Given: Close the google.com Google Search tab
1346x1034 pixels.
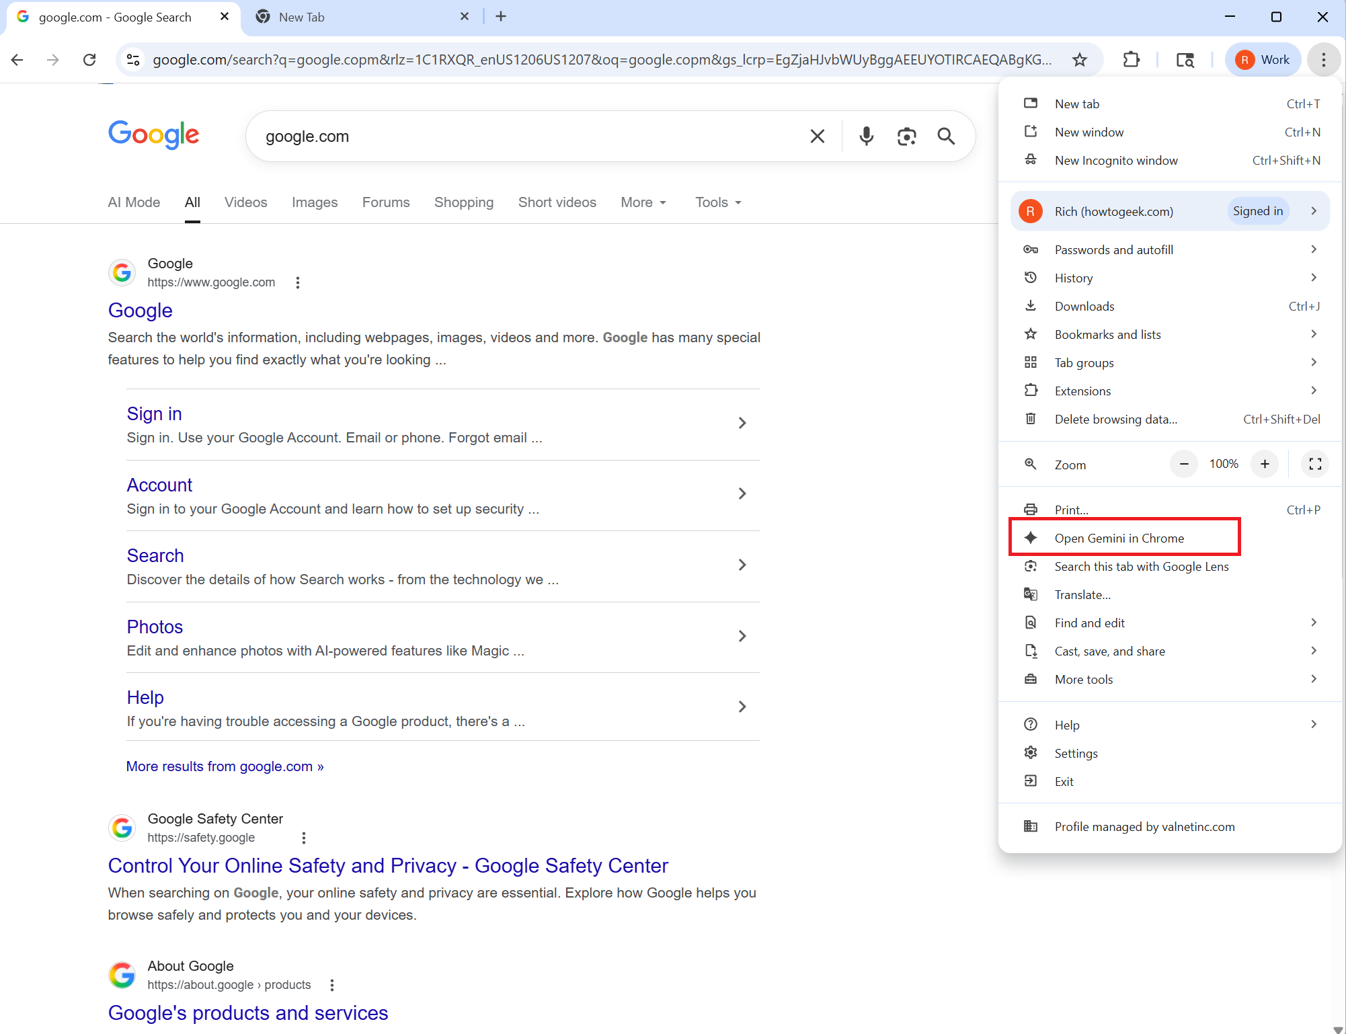Looking at the screenshot, I should (225, 17).
